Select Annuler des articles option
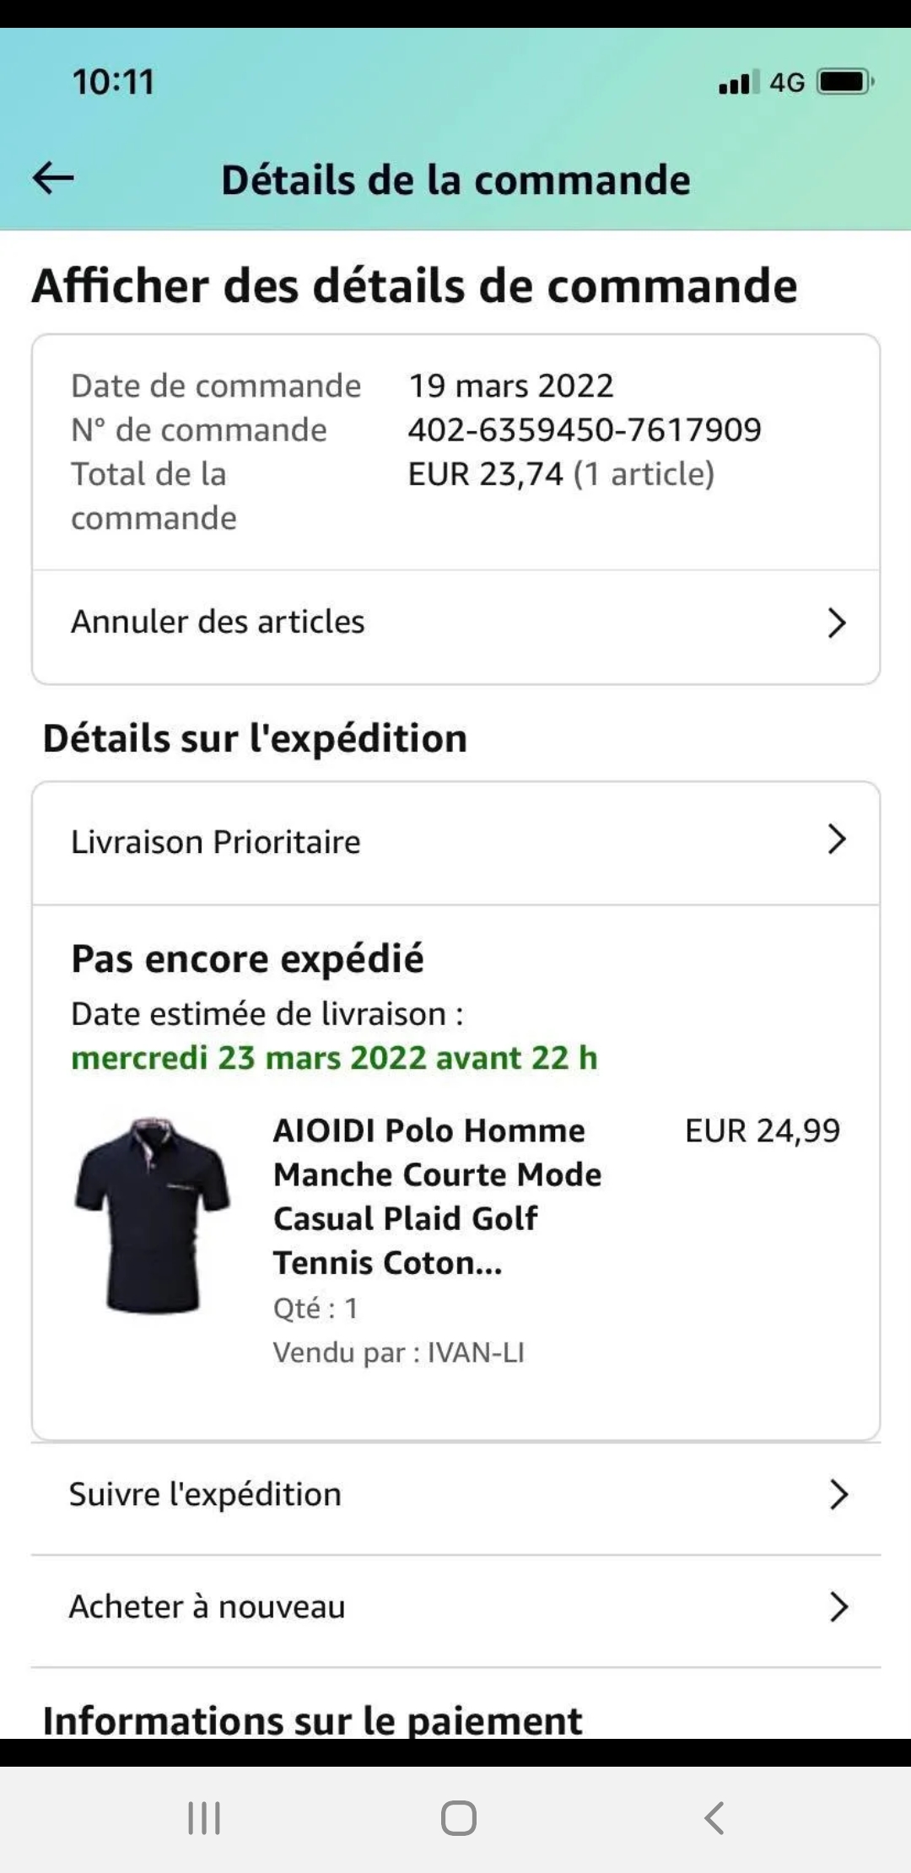 (218, 622)
